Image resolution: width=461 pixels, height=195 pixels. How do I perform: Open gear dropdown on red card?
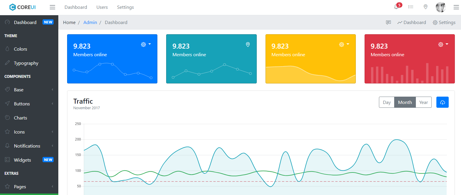tap(443, 45)
